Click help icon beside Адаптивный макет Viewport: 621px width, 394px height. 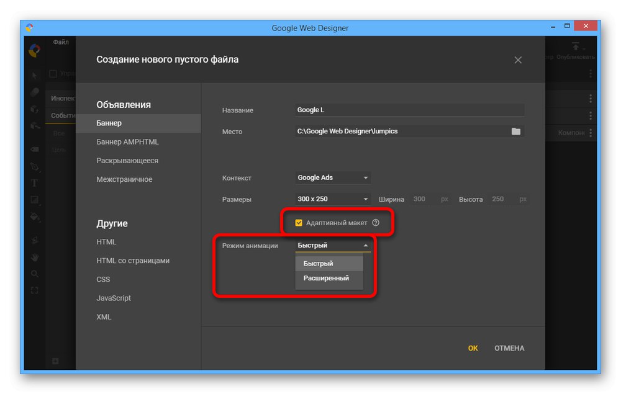(376, 223)
